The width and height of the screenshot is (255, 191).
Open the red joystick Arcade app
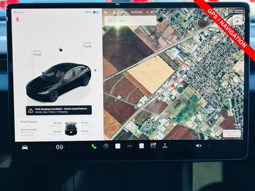pyautogui.click(x=165, y=146)
